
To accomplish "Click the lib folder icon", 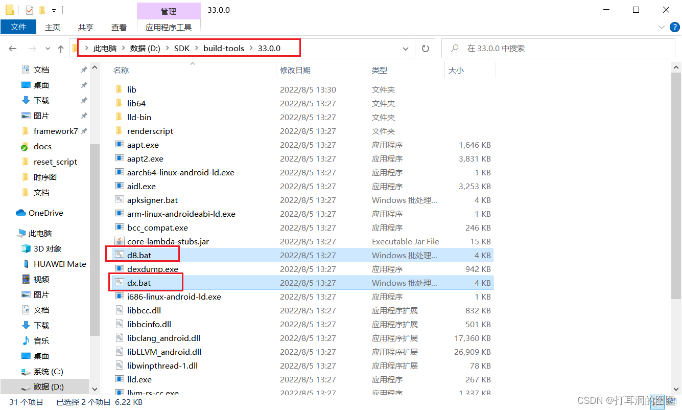I will pos(119,89).
